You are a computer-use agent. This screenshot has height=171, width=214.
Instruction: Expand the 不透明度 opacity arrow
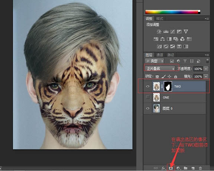click(206, 69)
